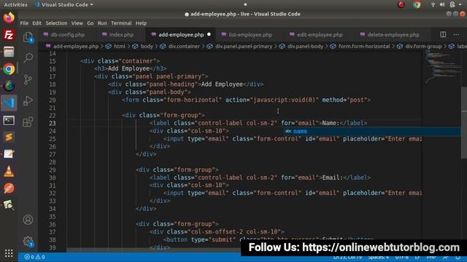Viewport: 467px width, 262px height.
Task: Open the volume indicator in top panel
Action: (442, 5)
